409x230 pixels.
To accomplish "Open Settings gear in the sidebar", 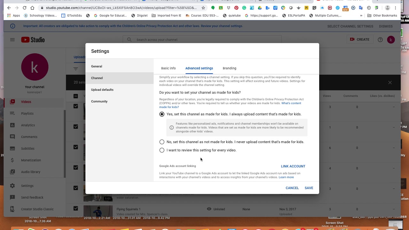I will [x=12, y=186].
